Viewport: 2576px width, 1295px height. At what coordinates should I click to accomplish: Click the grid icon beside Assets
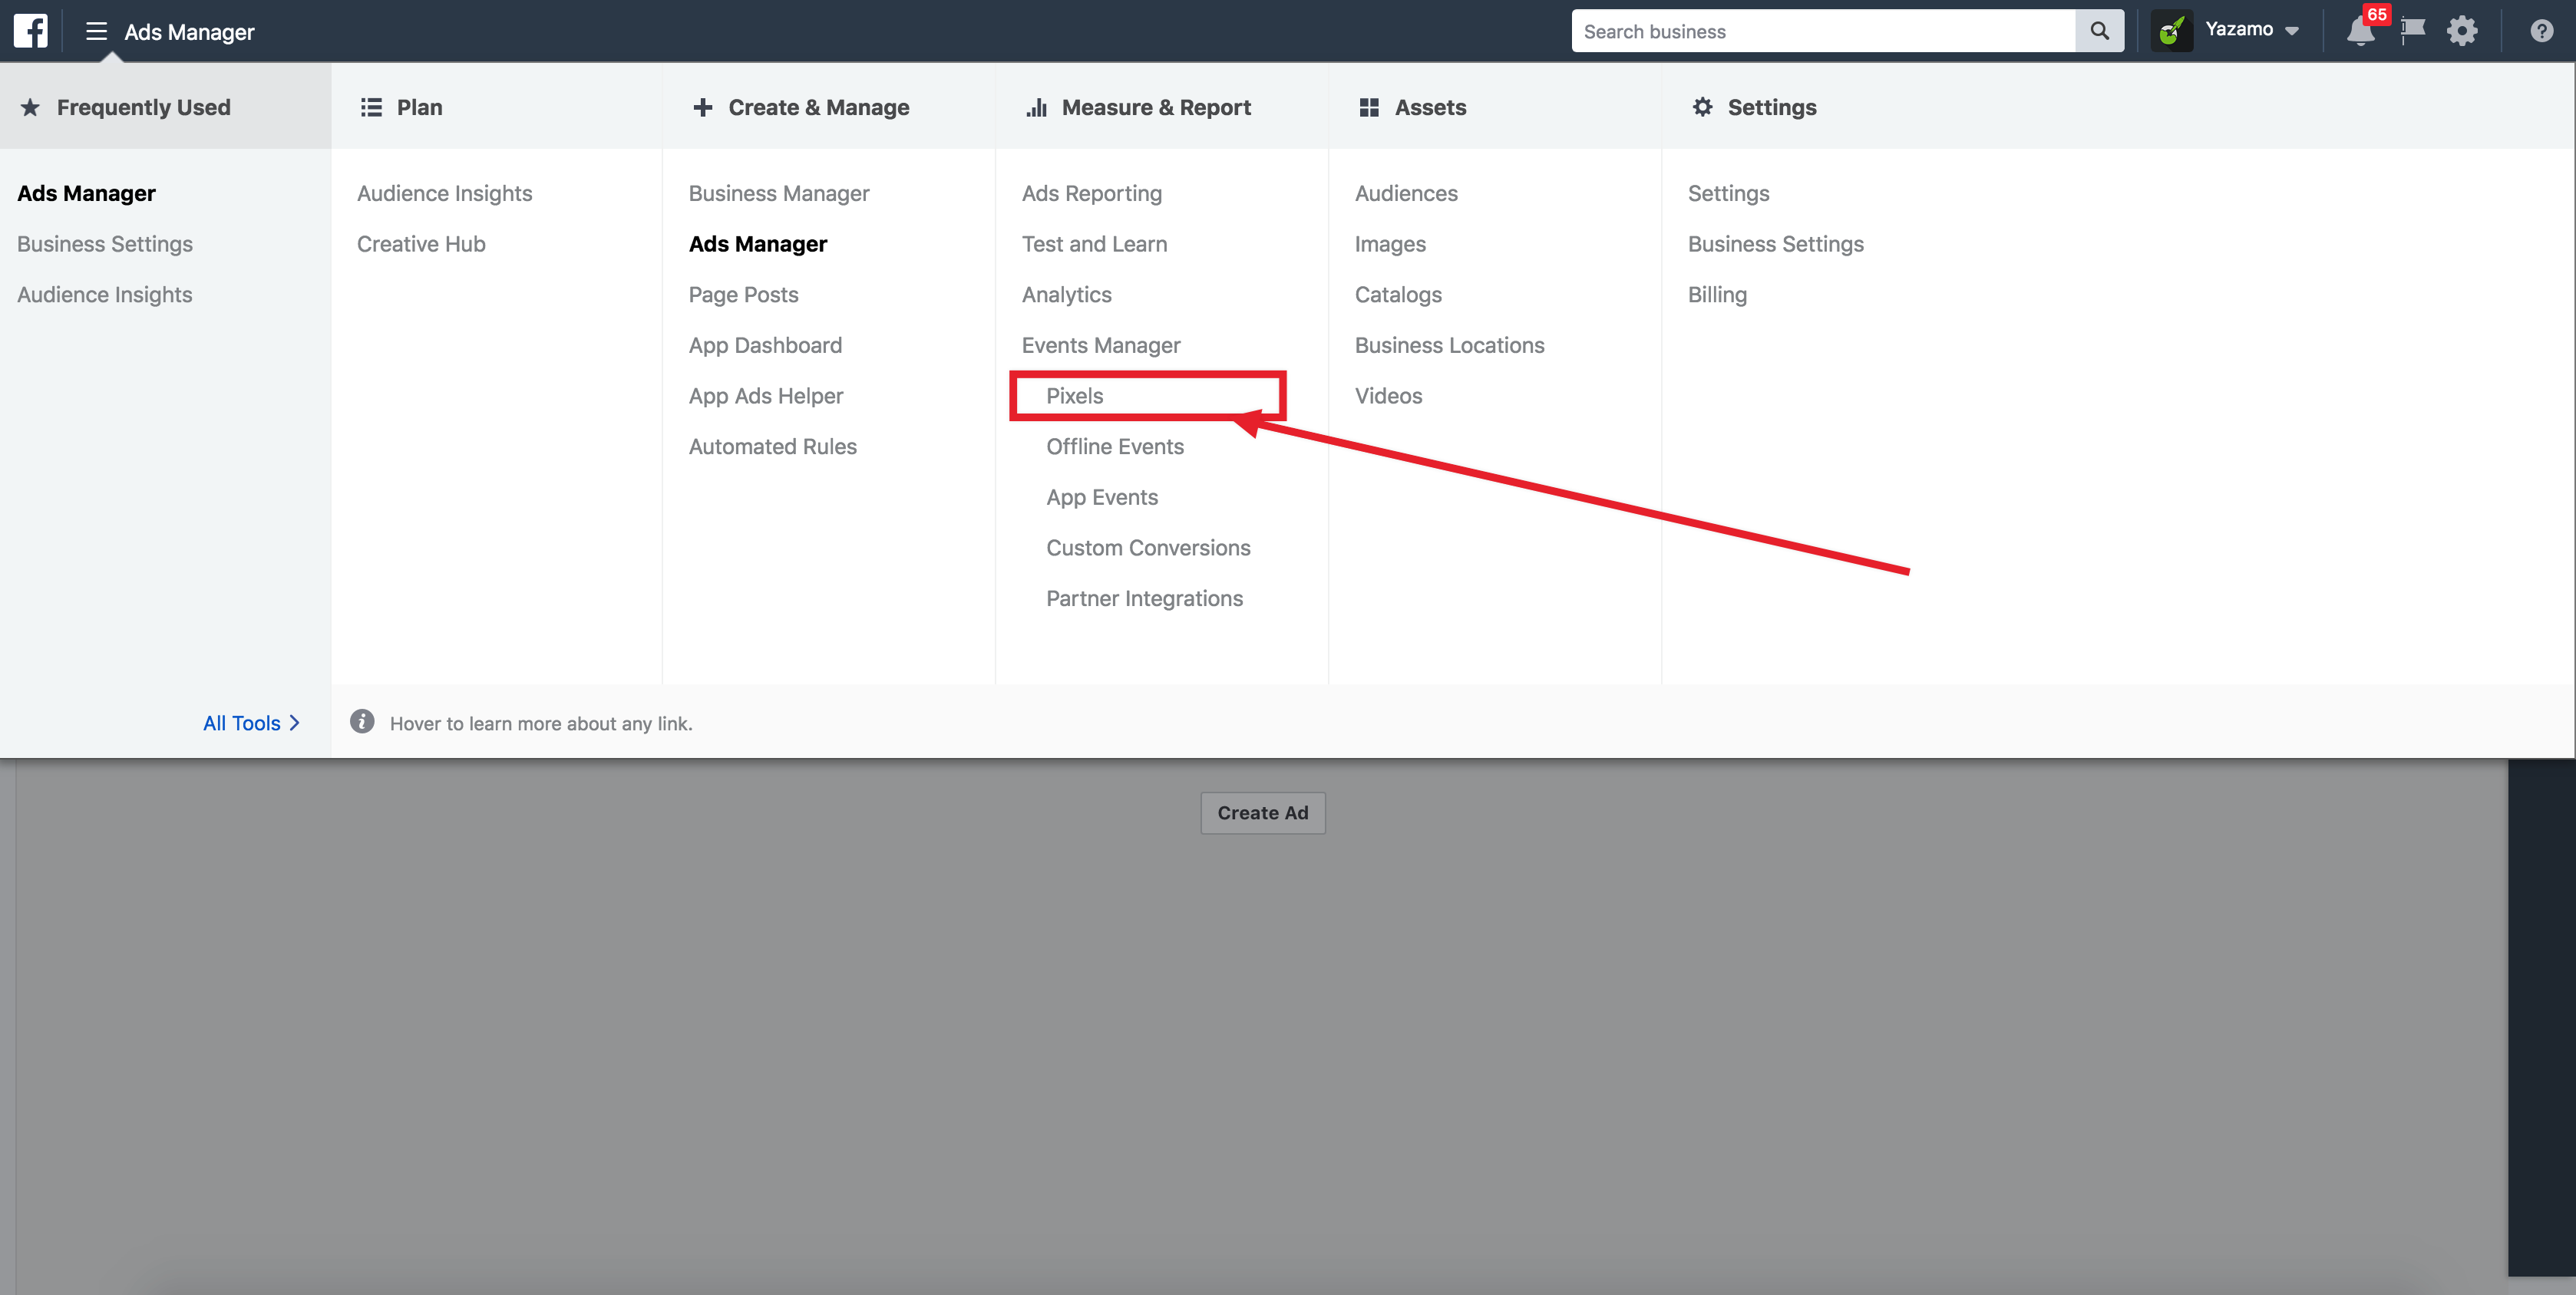click(x=1369, y=107)
